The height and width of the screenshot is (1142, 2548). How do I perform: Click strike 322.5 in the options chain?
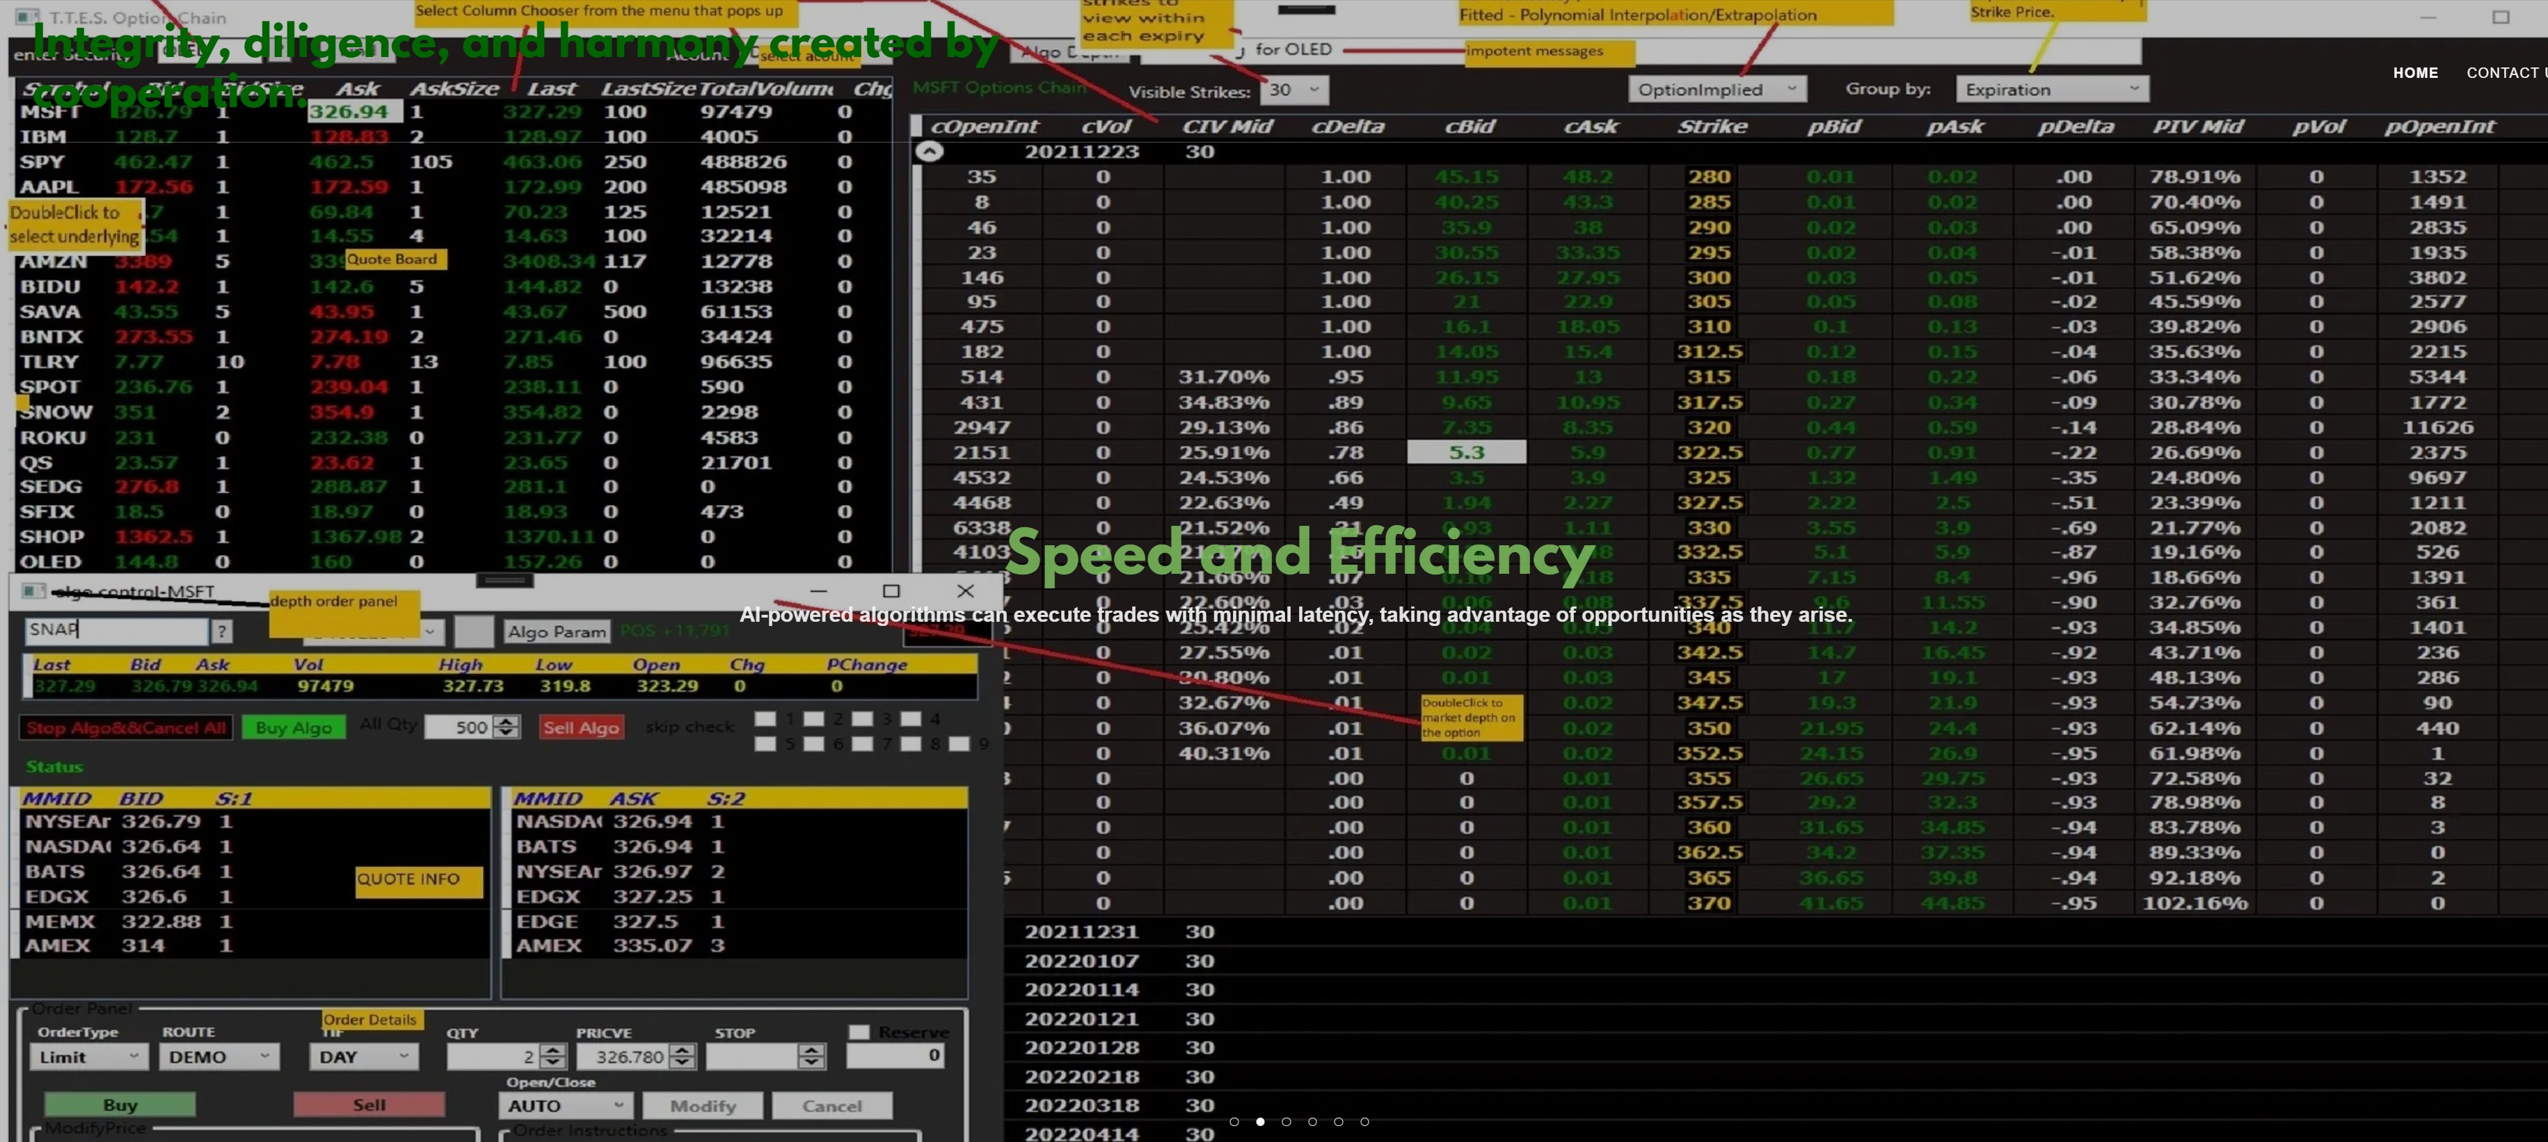pyautogui.click(x=1709, y=452)
